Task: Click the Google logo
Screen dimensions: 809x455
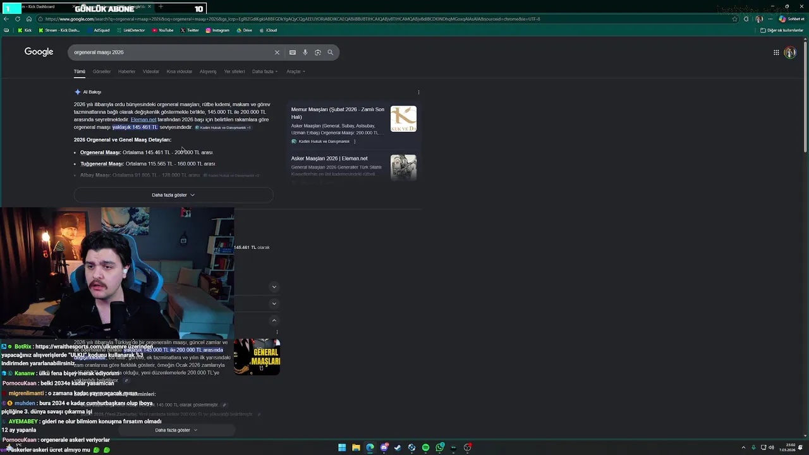Action: [39, 52]
